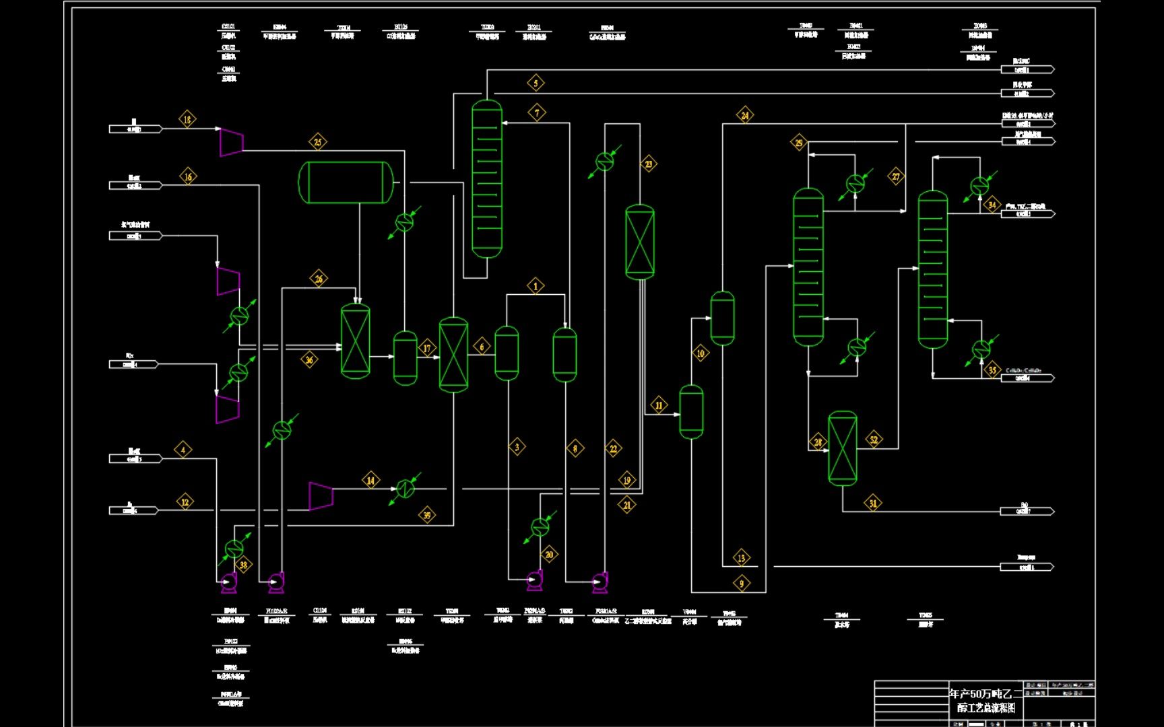This screenshot has height=727, width=1164.
Task: Select stream number 9 diamond tag
Action: coord(742,583)
